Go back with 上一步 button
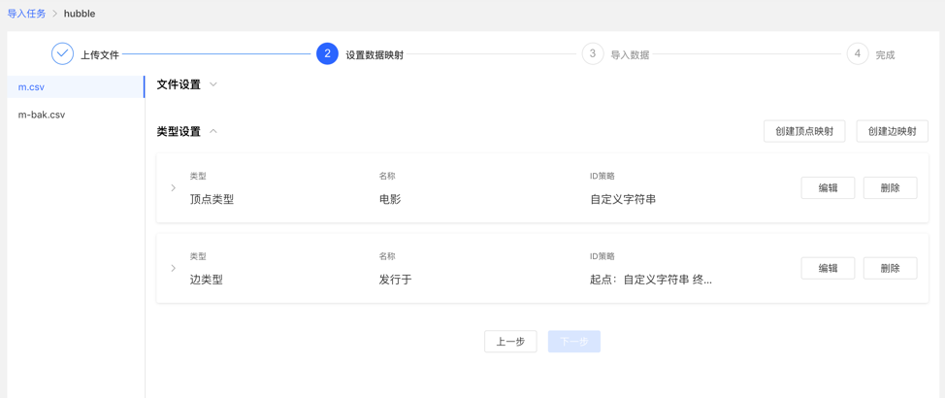The height and width of the screenshot is (398, 945). (510, 342)
